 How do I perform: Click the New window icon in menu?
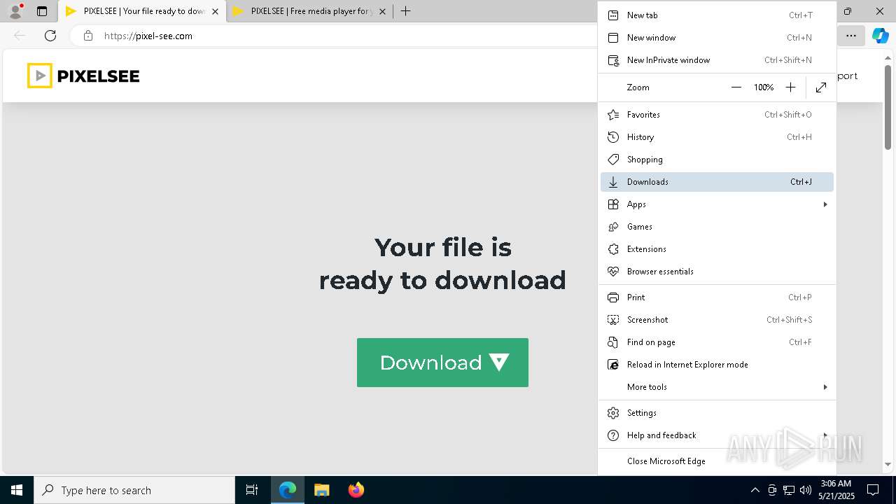click(613, 38)
